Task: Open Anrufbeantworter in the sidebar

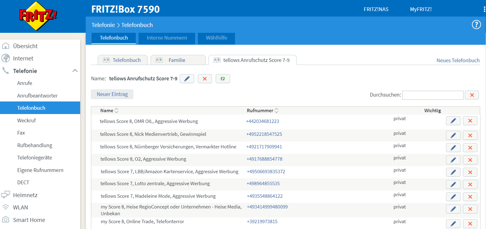Action: click(x=37, y=96)
